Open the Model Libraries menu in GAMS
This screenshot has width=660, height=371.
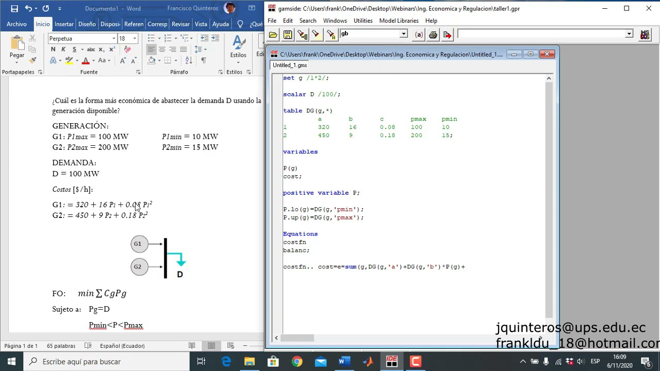pos(399,21)
